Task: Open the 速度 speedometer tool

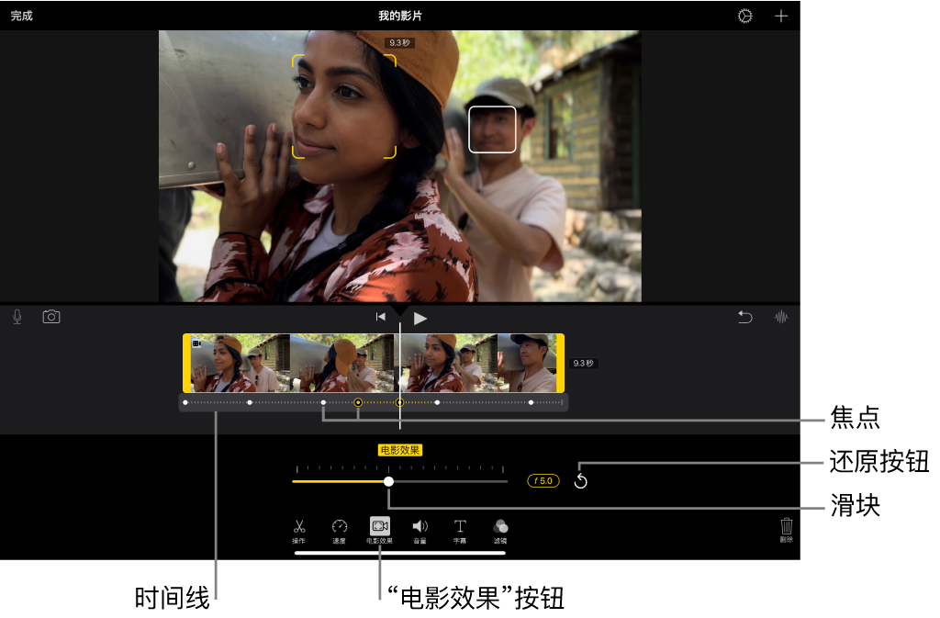Action: coord(340,531)
